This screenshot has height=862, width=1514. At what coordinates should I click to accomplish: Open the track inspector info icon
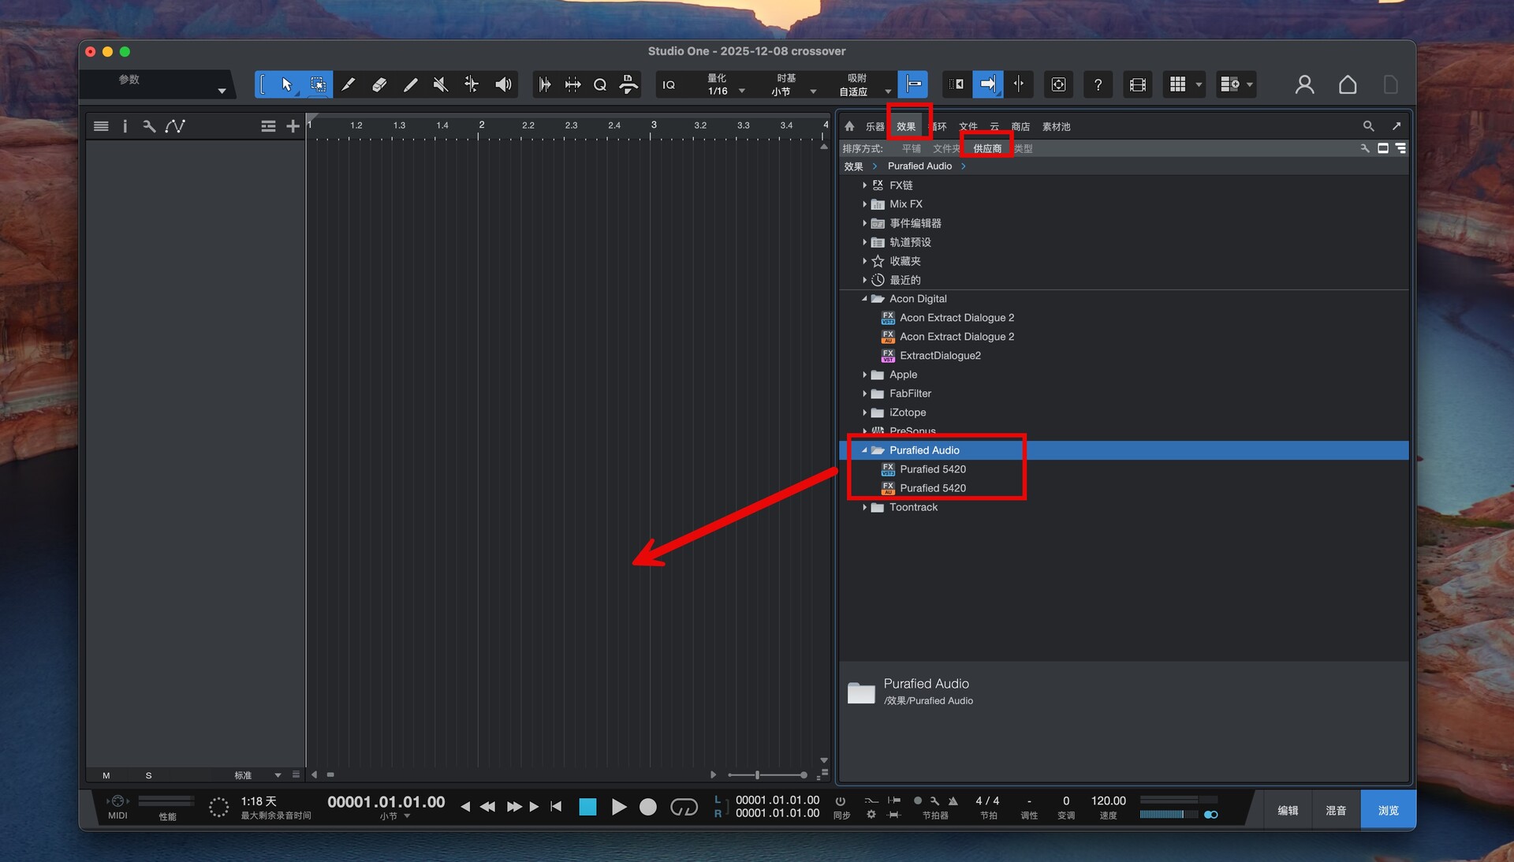pos(125,126)
